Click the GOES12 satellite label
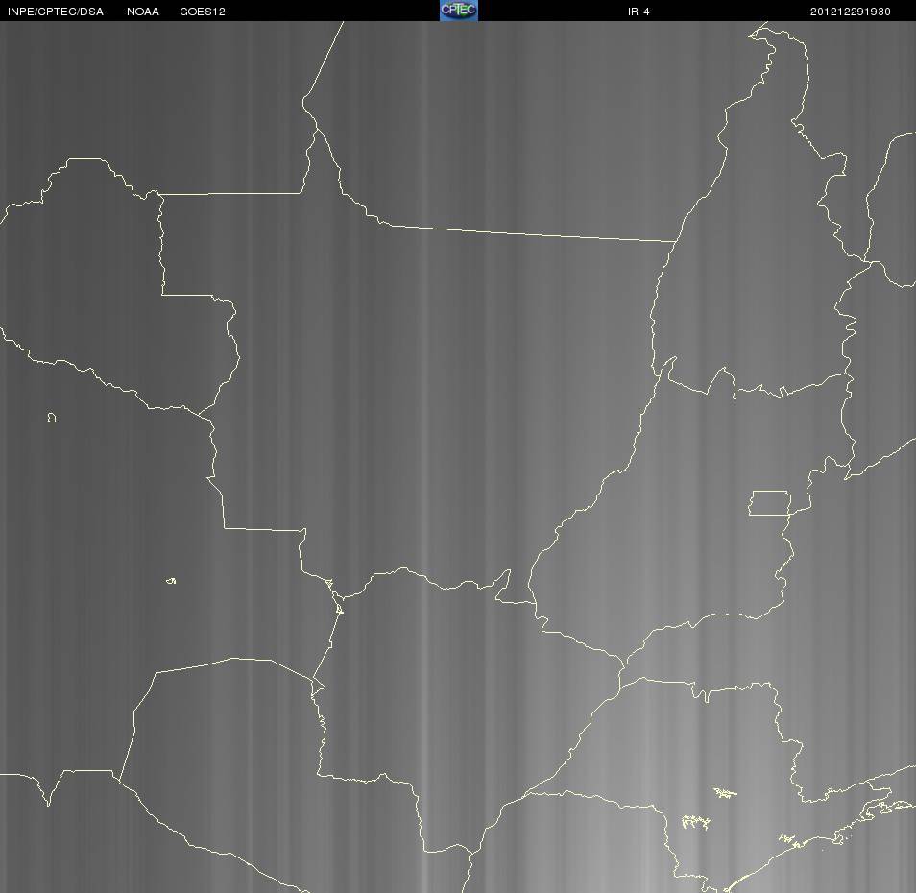 click(x=203, y=12)
